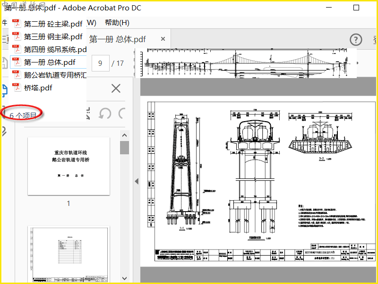The width and height of the screenshot is (378, 284).
Task: Close the page thumbnails panel with X
Action: (116, 89)
